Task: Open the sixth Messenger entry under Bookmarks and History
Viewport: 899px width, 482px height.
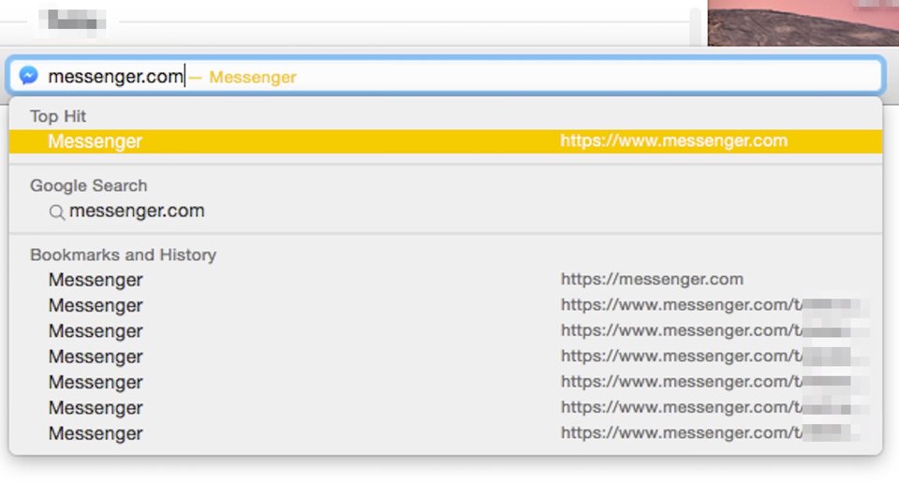Action: [x=96, y=408]
